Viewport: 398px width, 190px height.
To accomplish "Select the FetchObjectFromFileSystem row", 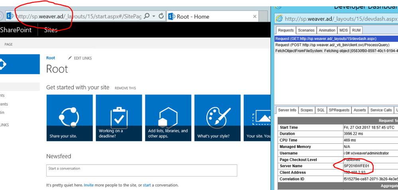I will pos(336,51).
